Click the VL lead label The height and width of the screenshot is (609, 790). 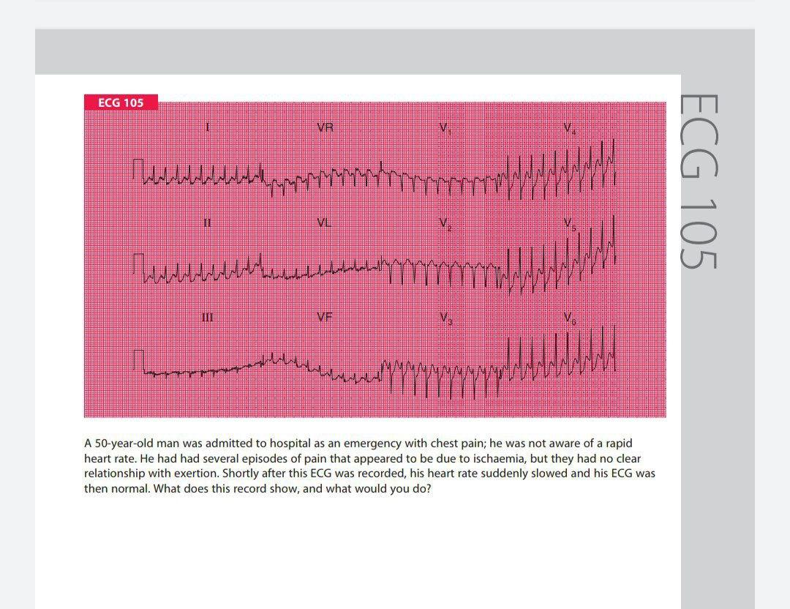[x=326, y=222]
